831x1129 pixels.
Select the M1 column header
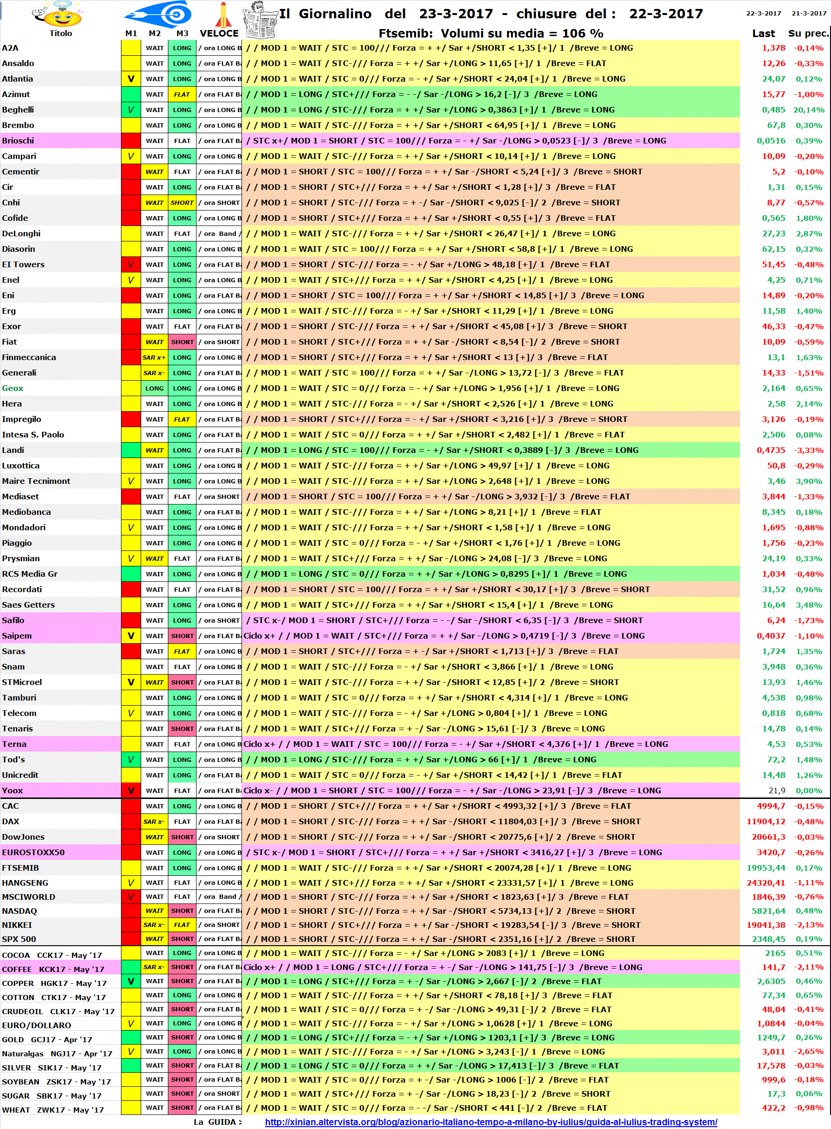[x=131, y=33]
